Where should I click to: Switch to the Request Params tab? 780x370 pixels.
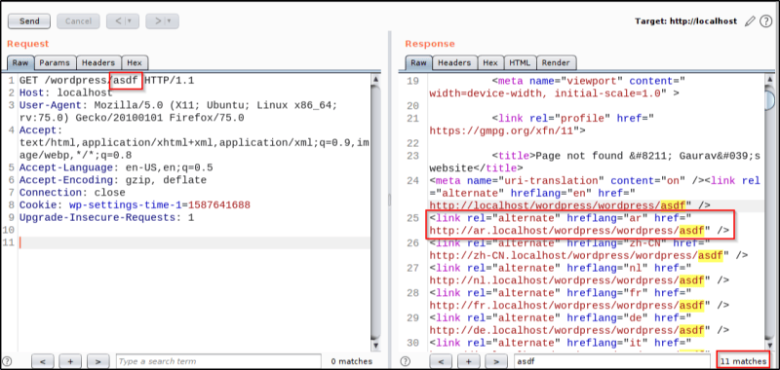tap(55, 63)
